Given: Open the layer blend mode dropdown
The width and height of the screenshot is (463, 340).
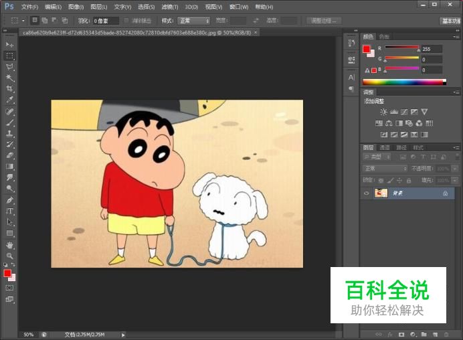Looking at the screenshot, I should coord(385,169).
